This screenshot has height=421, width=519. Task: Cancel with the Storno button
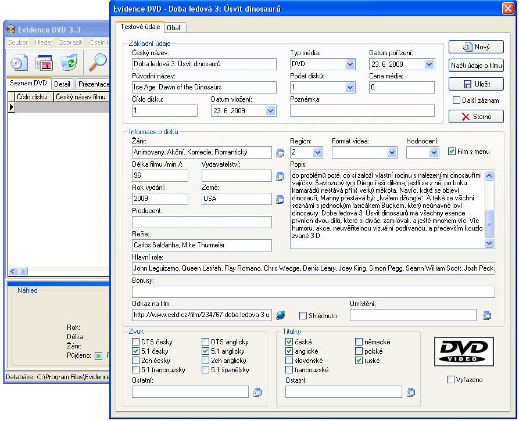(476, 116)
